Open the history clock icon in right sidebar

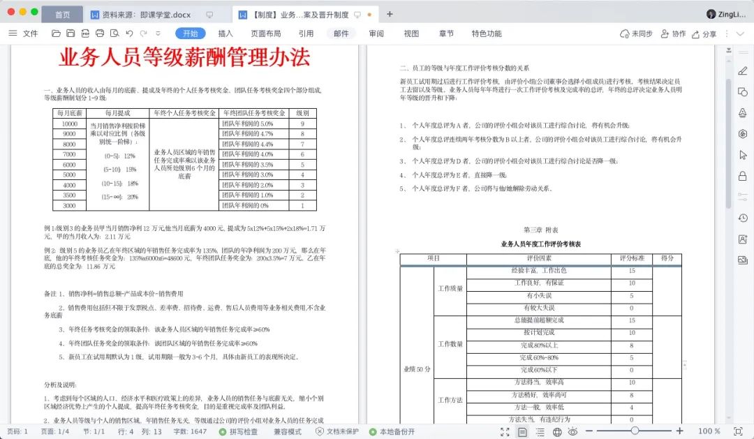(x=742, y=218)
